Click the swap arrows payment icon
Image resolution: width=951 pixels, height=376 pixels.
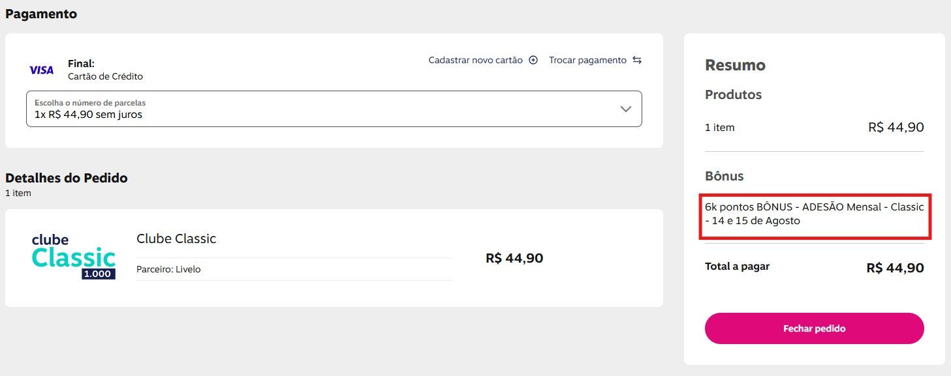[637, 60]
